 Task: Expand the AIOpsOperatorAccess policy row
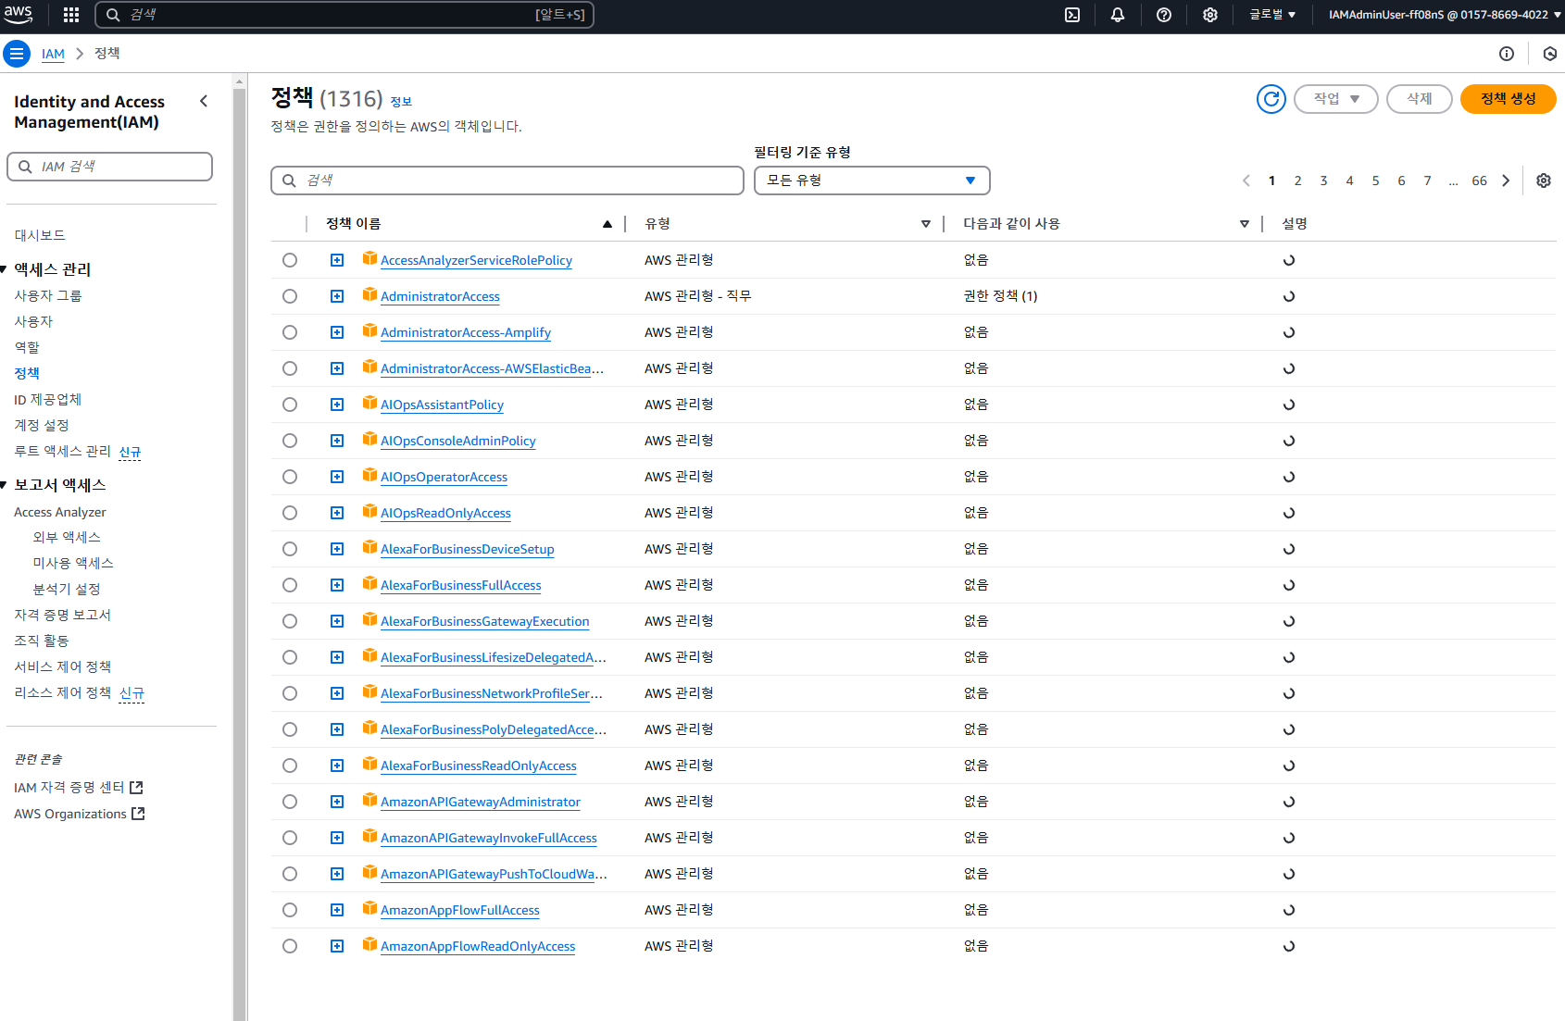[337, 477]
